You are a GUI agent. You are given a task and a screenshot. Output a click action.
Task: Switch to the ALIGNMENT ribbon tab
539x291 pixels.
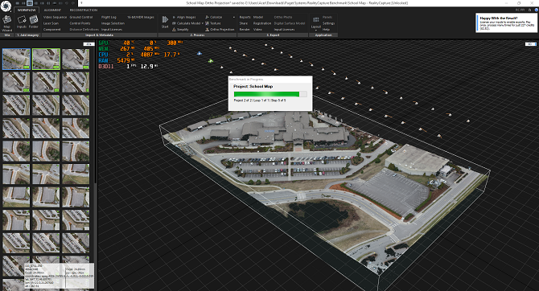[x=52, y=10]
